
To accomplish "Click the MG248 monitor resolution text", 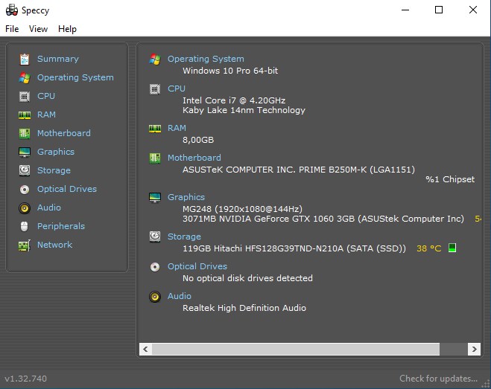I will pos(242,209).
